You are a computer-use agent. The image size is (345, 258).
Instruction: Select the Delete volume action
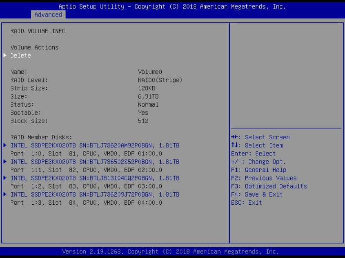(21, 56)
